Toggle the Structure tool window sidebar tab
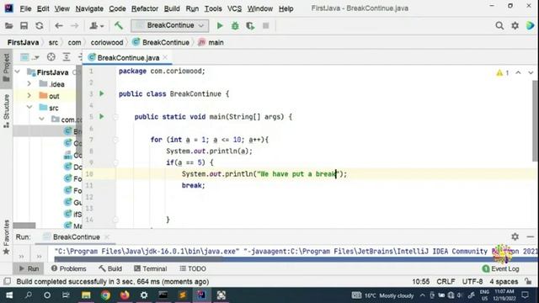 [x=6, y=110]
